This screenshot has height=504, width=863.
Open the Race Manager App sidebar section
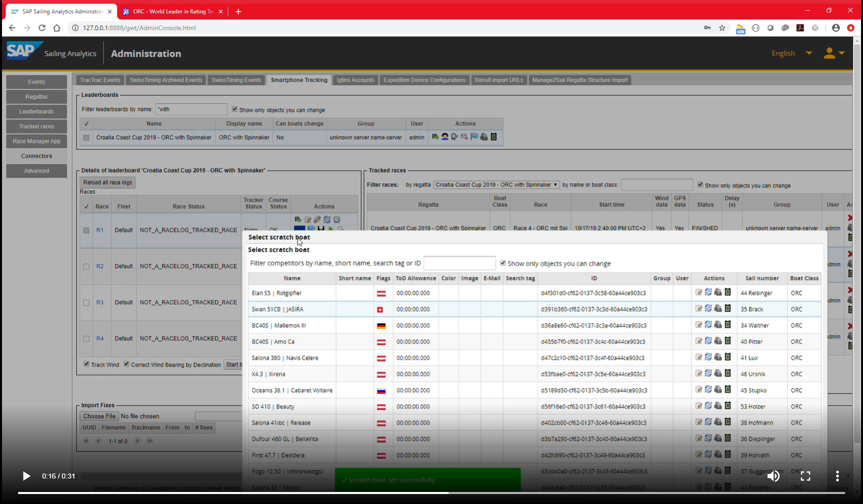click(x=36, y=141)
